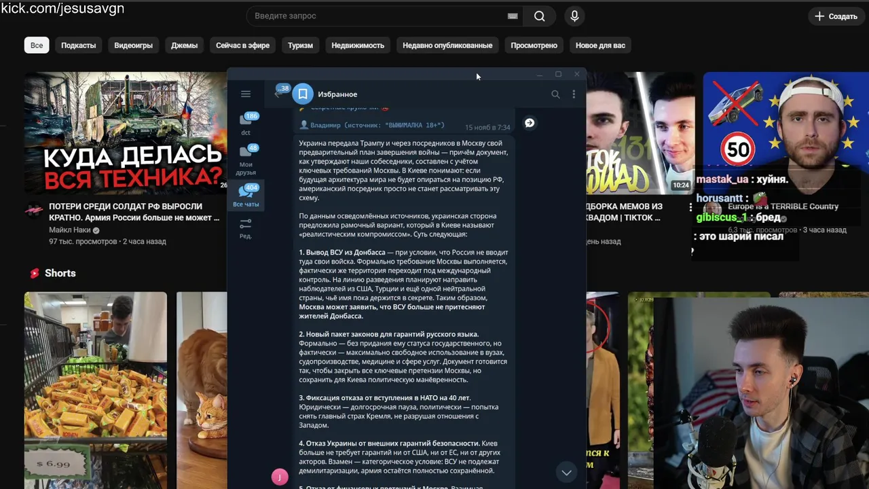The image size is (869, 489).
Task: Open the 10:24 meme compilation thumbnail
Action: coord(640,132)
